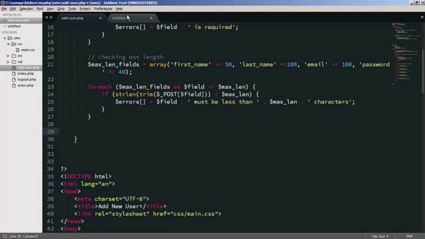Open the Tools menu

(72, 9)
